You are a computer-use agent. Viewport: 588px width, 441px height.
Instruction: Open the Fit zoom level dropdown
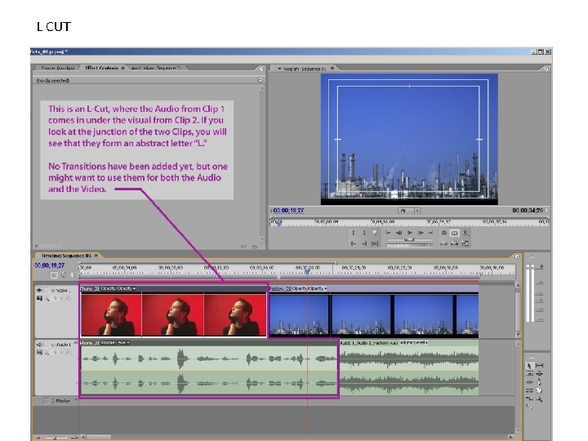click(x=409, y=211)
